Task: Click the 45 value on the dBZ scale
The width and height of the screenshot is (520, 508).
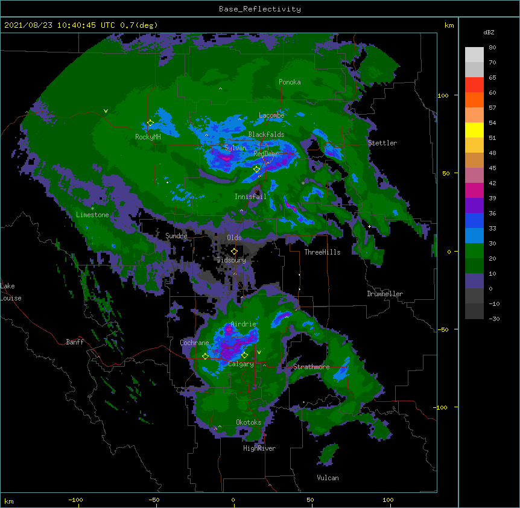Action: tap(492, 168)
